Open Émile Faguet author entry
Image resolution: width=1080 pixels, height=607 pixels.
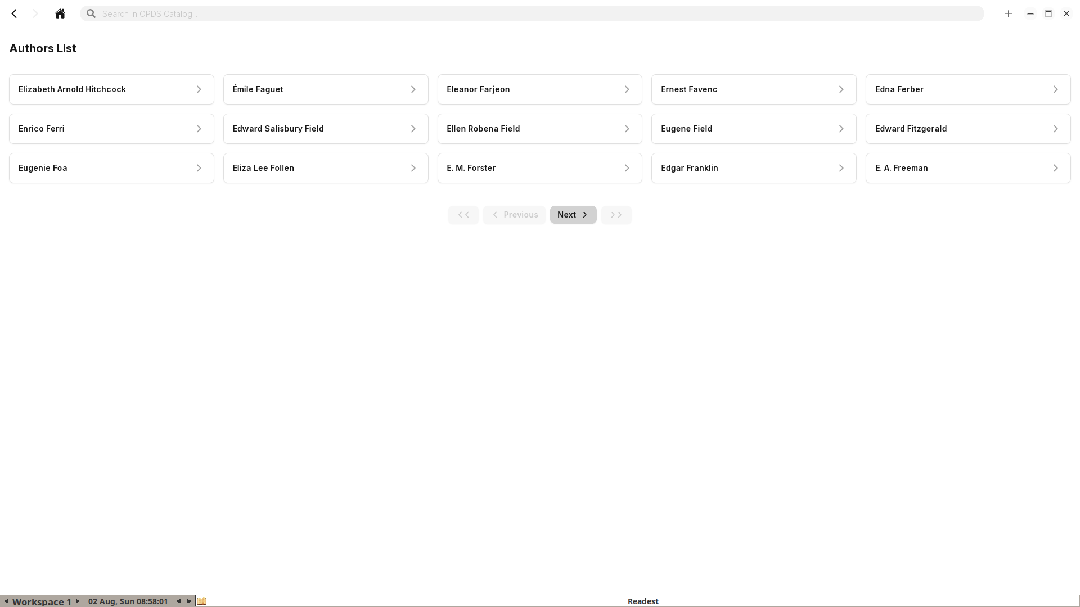tap(326, 89)
